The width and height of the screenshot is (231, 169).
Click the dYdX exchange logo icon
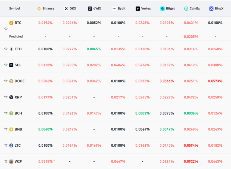click(90, 9)
